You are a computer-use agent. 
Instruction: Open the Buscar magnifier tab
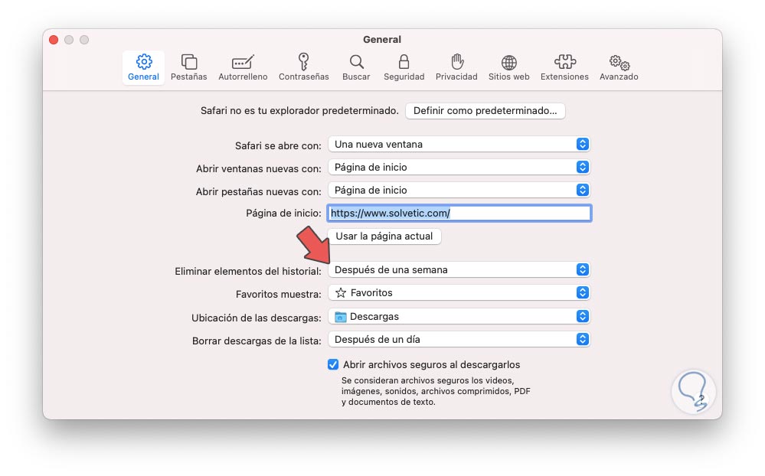pos(356,67)
